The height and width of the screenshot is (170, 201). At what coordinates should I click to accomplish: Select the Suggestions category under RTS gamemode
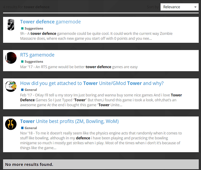(32, 62)
